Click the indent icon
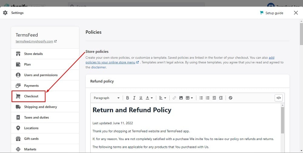The image size is (303, 153). 221,98
